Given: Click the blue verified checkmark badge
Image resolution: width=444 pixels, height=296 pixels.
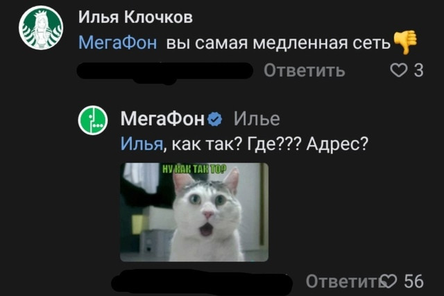Looking at the screenshot, I should click(x=215, y=119).
